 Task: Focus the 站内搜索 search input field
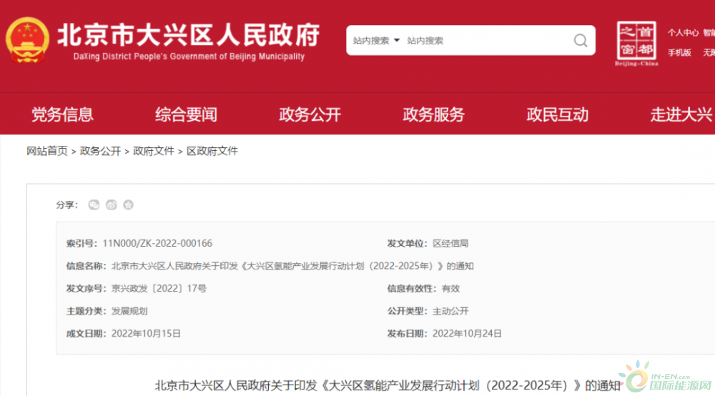(486, 41)
